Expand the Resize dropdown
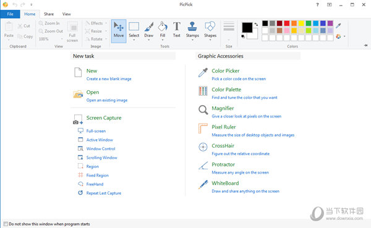 106,31
